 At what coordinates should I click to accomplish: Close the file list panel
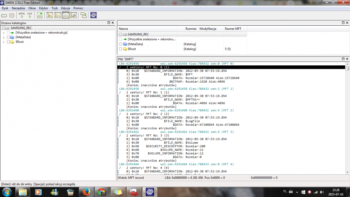click(347, 23)
